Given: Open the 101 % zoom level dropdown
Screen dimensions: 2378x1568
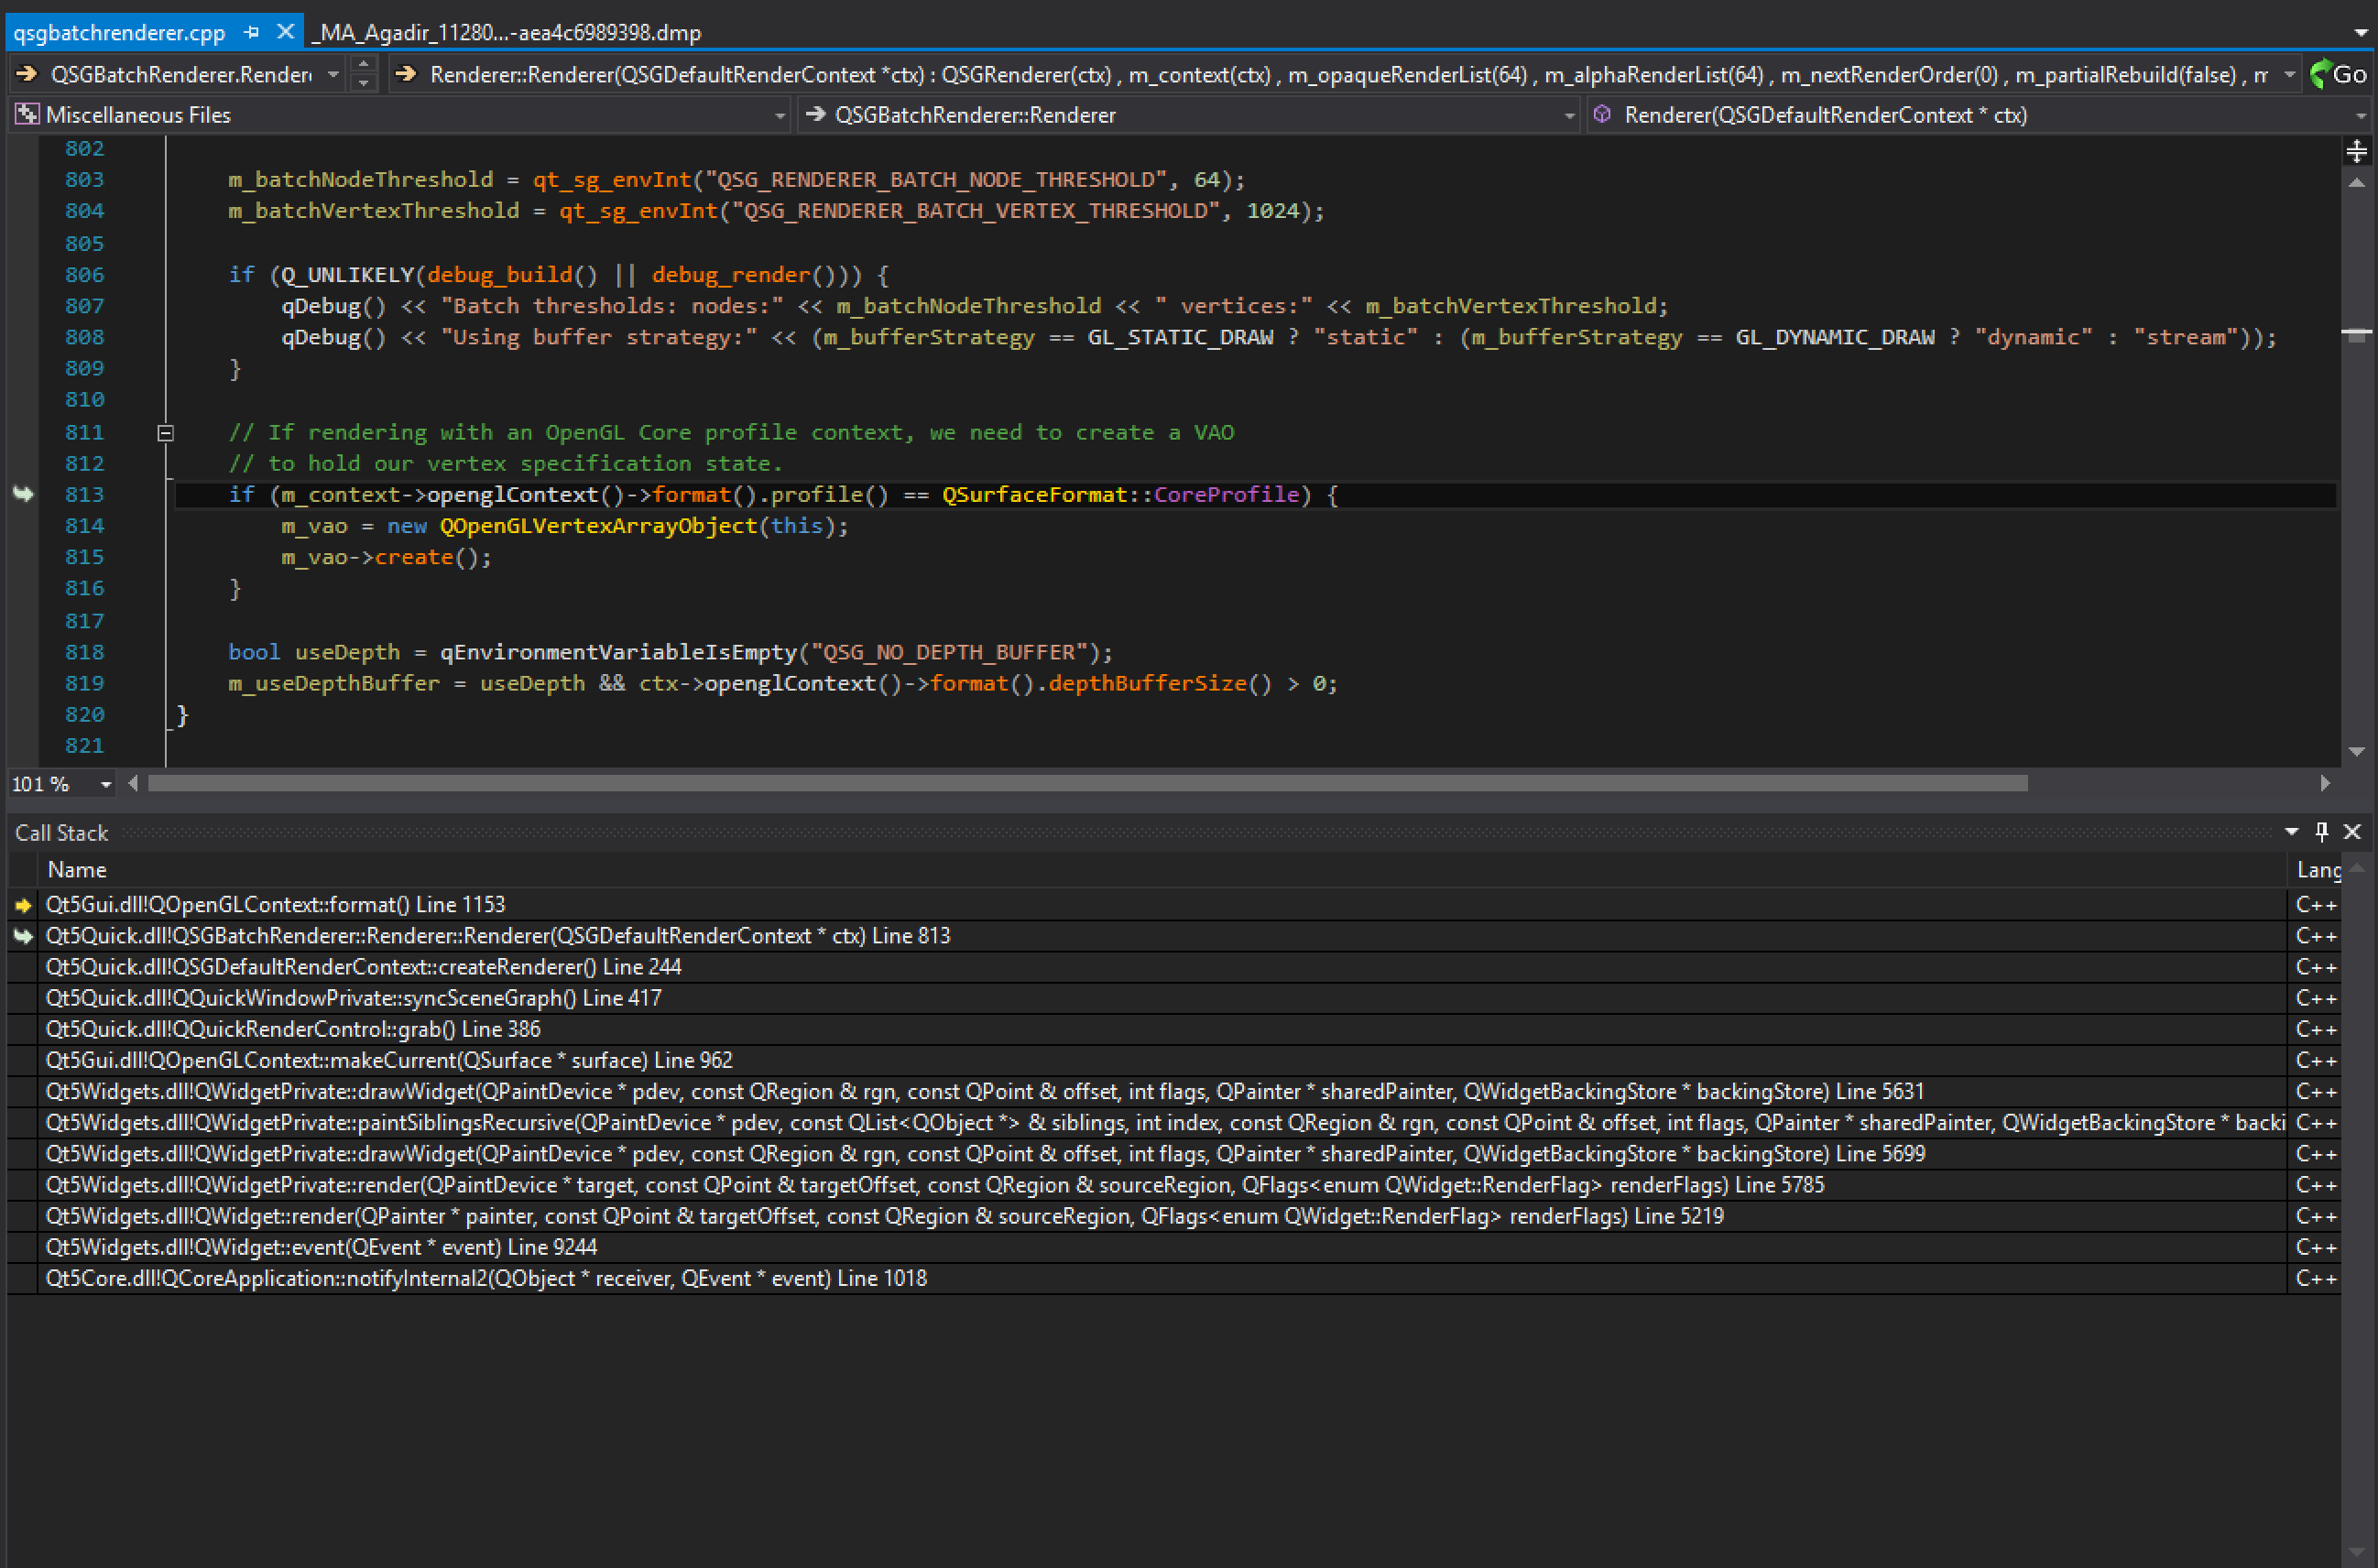Looking at the screenshot, I should coord(105,785).
